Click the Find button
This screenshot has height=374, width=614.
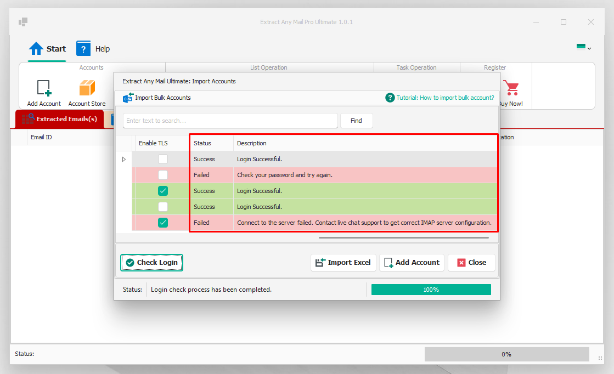point(356,121)
